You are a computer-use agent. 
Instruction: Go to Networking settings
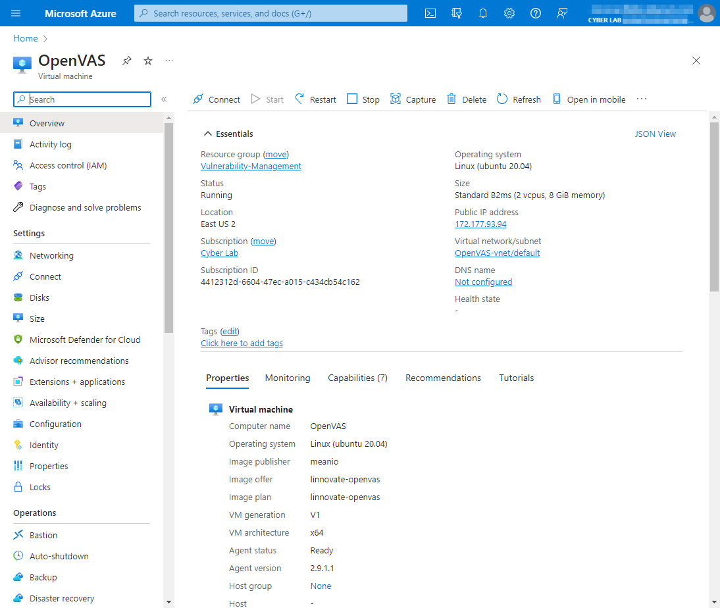[51, 255]
